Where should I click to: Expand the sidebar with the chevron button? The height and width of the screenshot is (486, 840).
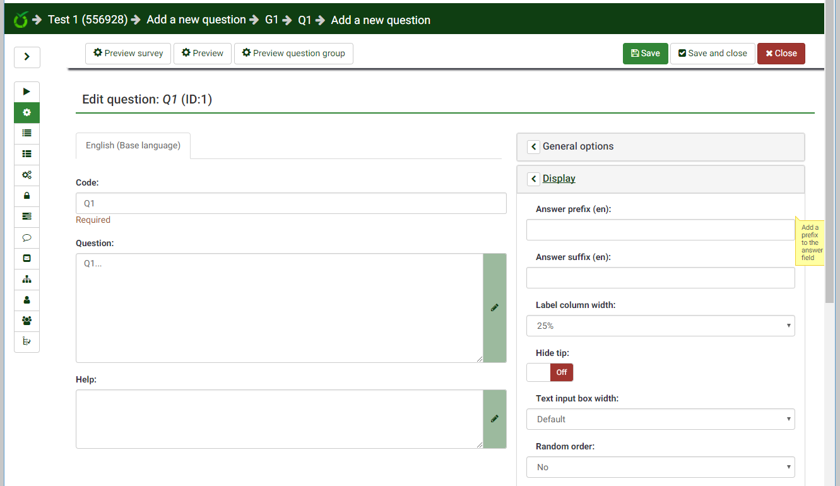pyautogui.click(x=27, y=57)
